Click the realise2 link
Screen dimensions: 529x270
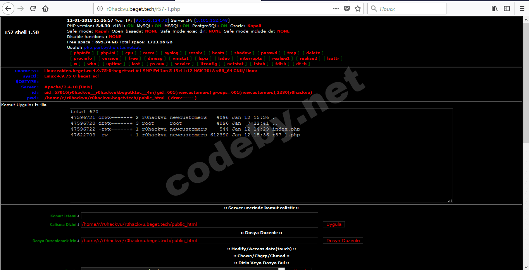(308, 58)
